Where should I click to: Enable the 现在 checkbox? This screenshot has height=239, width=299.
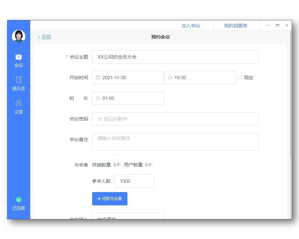(x=240, y=78)
